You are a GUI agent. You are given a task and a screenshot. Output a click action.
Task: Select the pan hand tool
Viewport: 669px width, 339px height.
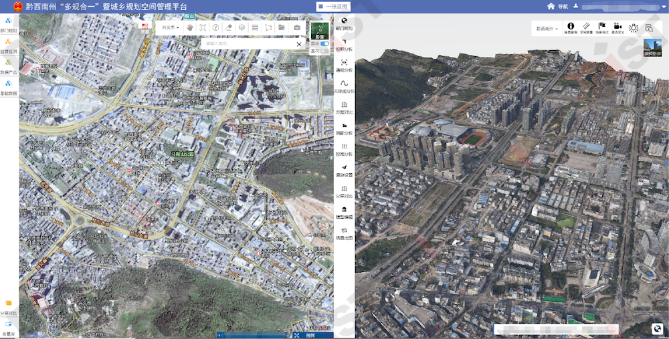click(x=190, y=27)
